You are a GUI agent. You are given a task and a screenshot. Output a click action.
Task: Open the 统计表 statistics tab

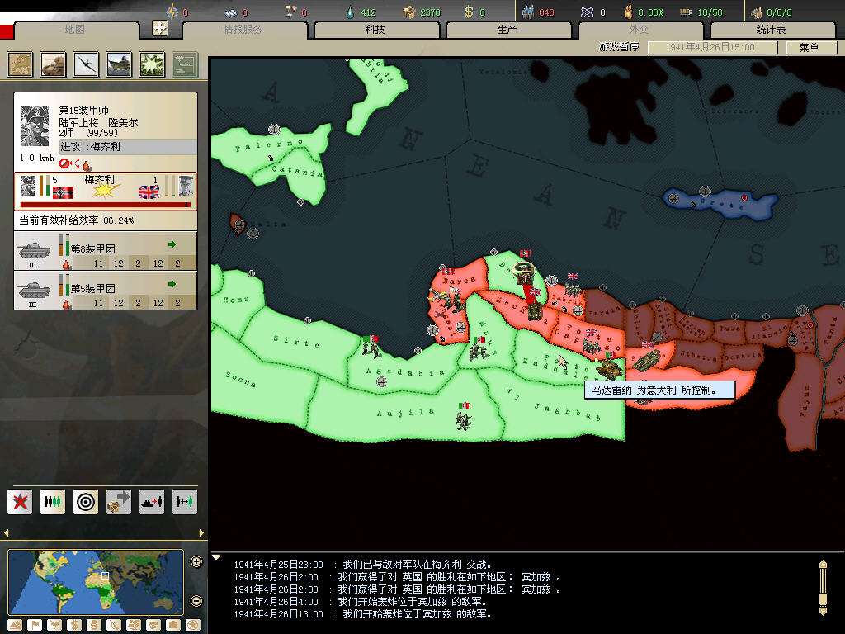tap(772, 30)
